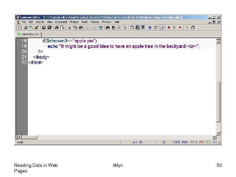Image resolution: width=236 pixels, height=177 pixels.
Task: Click the REC status bar indicator
Action: [203, 142]
